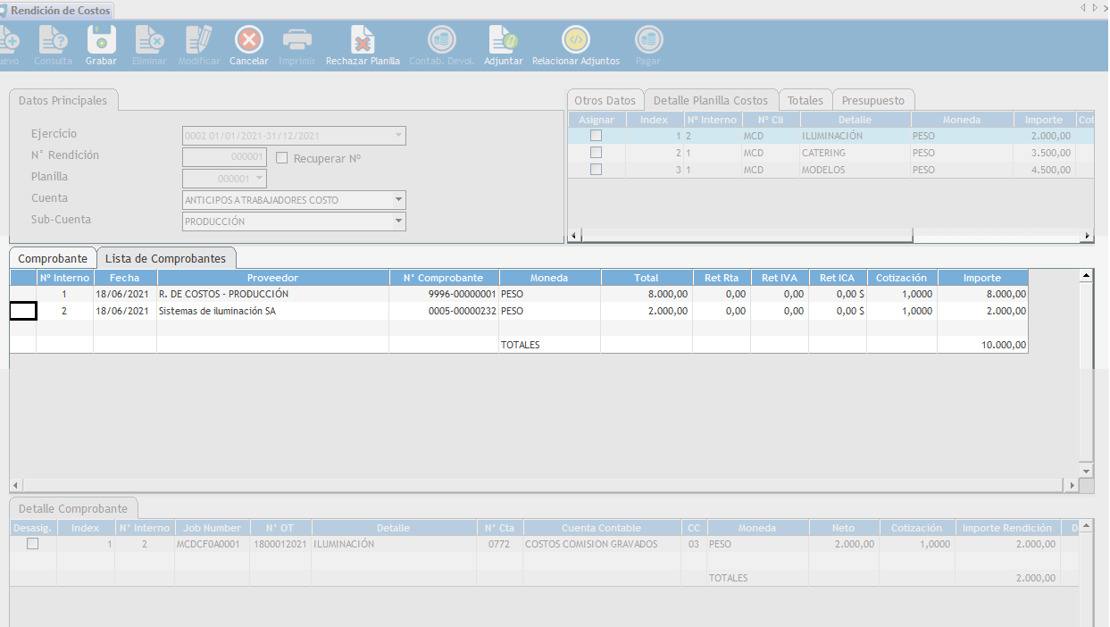Click the Modificar edit icon
This screenshot has height=627, width=1110.
coord(198,40)
